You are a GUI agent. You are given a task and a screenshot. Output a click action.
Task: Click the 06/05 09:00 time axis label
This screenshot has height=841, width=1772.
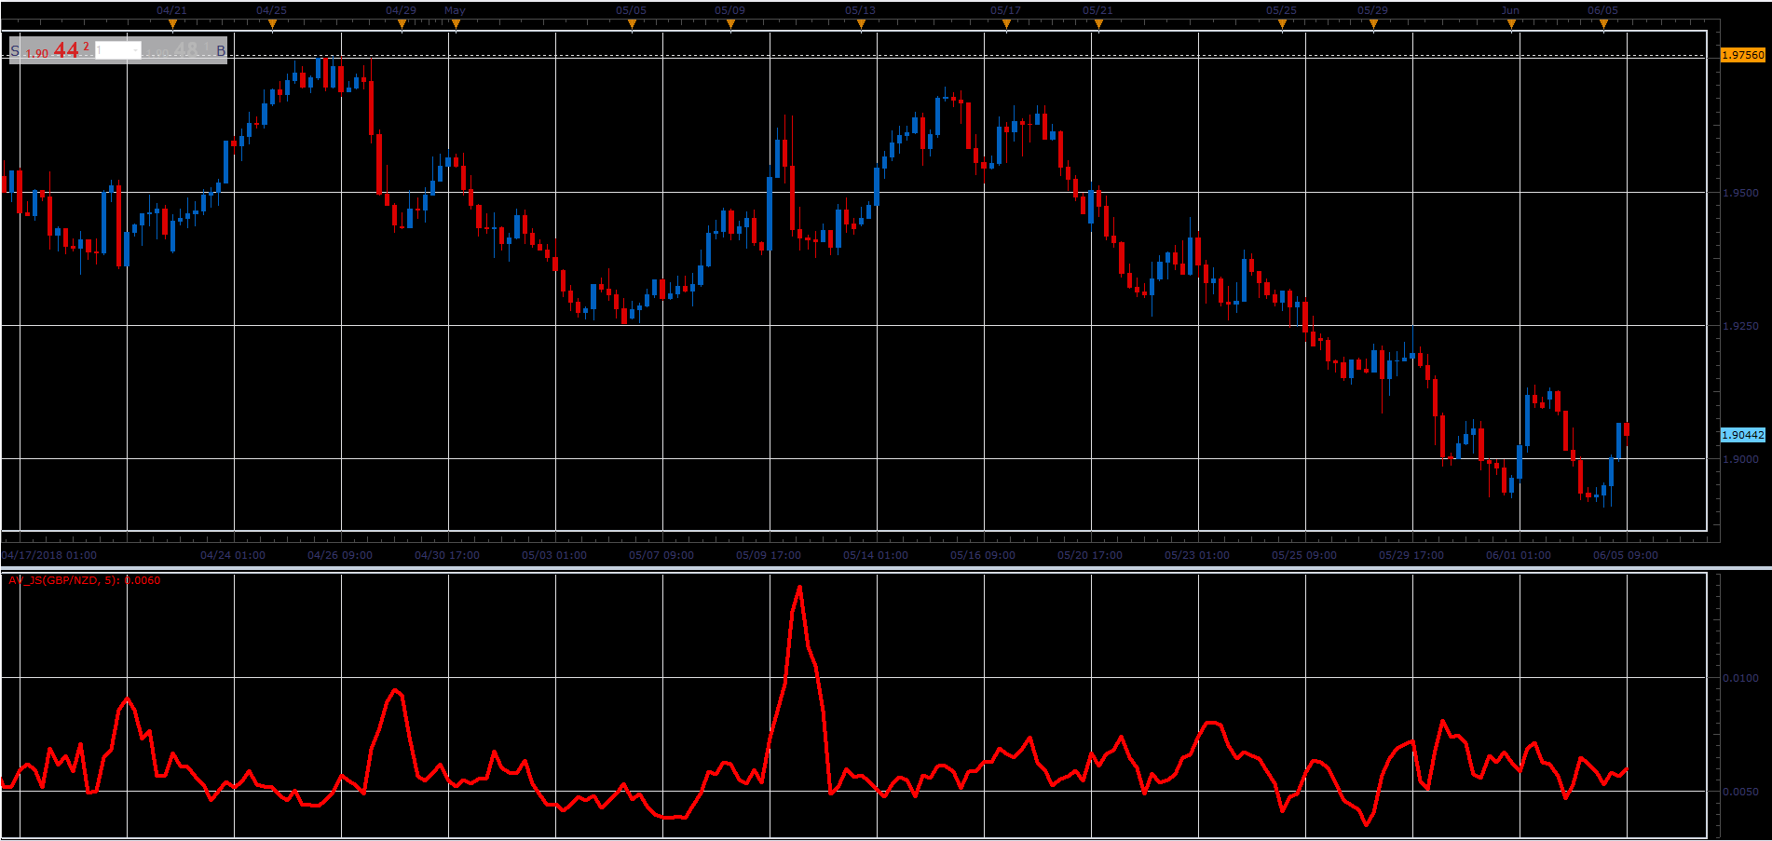(x=1626, y=555)
